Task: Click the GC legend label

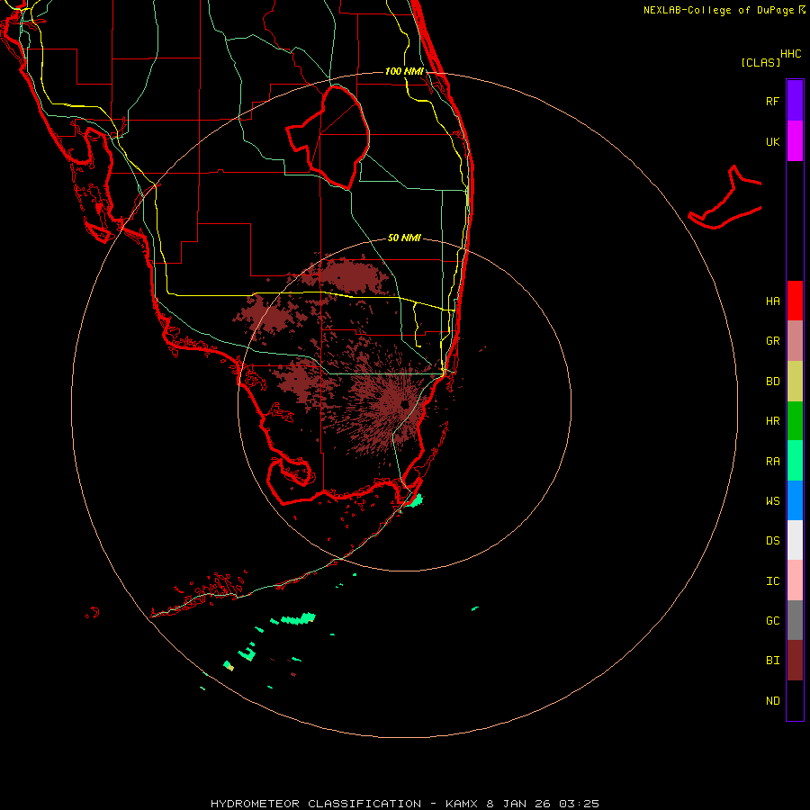Action: [x=772, y=620]
